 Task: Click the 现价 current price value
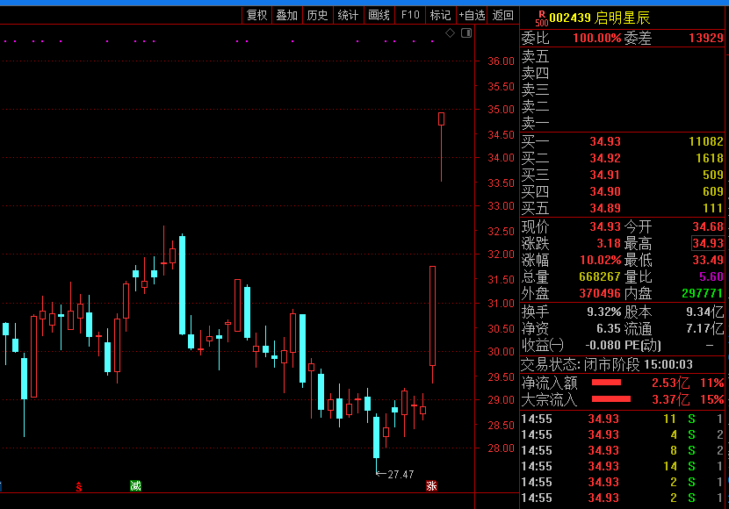[x=605, y=226]
